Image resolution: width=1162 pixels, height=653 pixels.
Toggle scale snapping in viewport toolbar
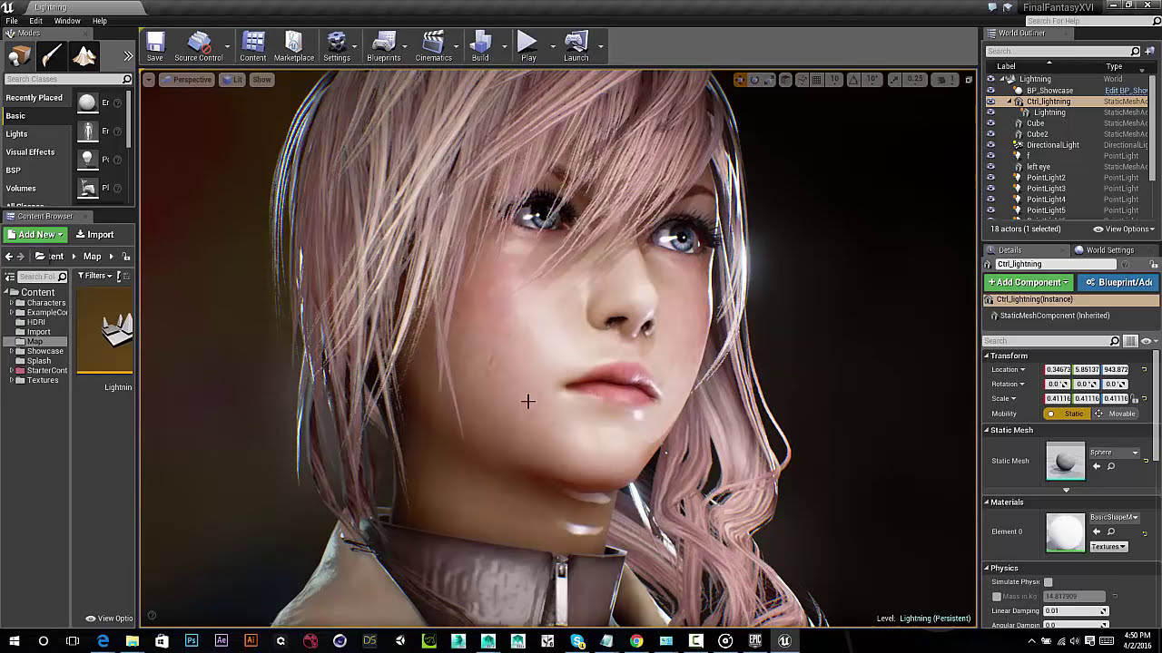[x=895, y=80]
